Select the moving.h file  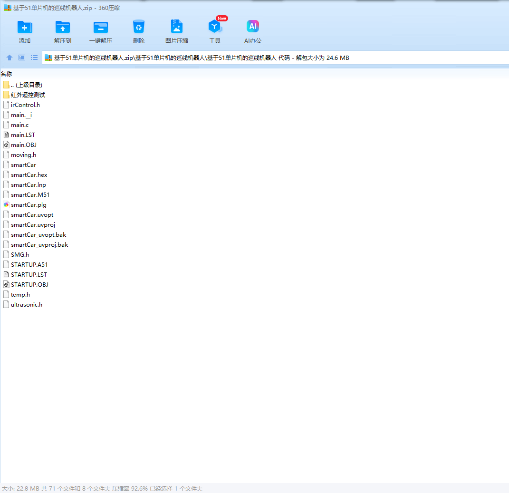19,155
